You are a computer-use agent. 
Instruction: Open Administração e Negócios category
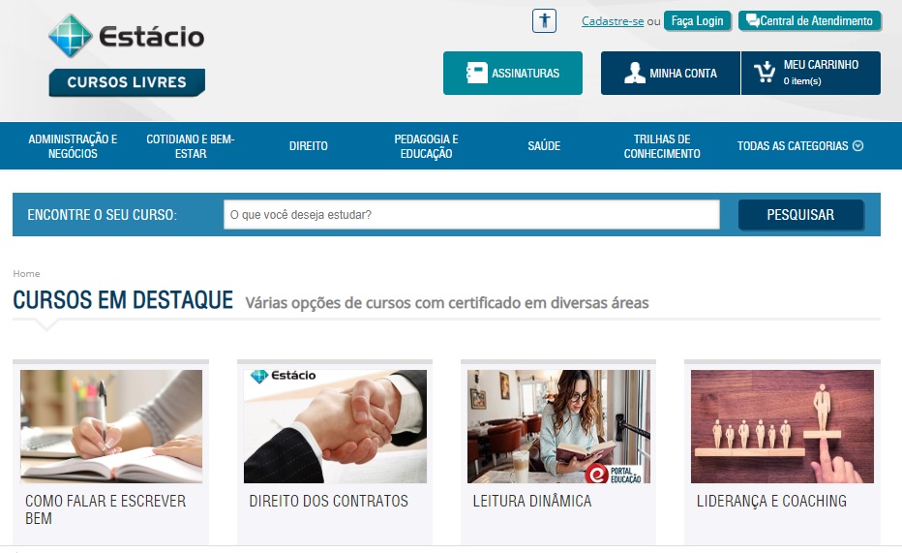click(73, 146)
